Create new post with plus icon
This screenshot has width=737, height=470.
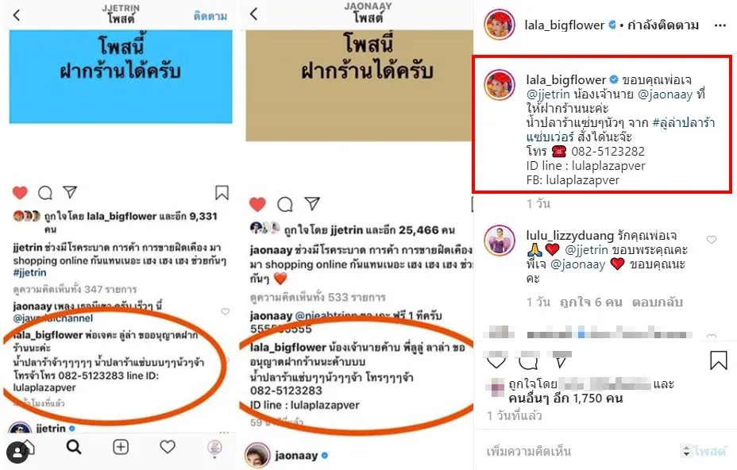(121, 447)
